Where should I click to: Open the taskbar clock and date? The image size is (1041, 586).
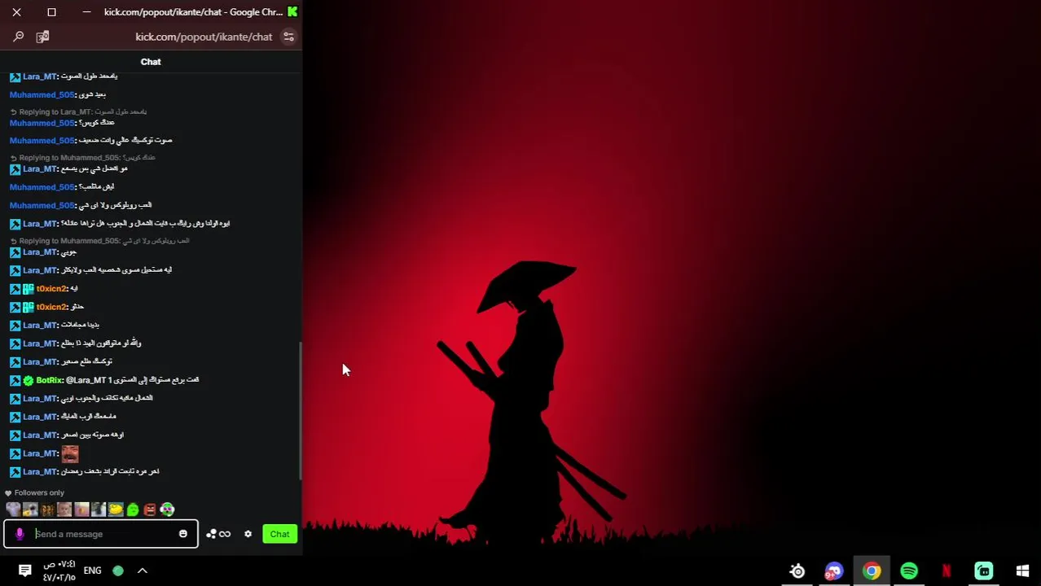pos(59,571)
